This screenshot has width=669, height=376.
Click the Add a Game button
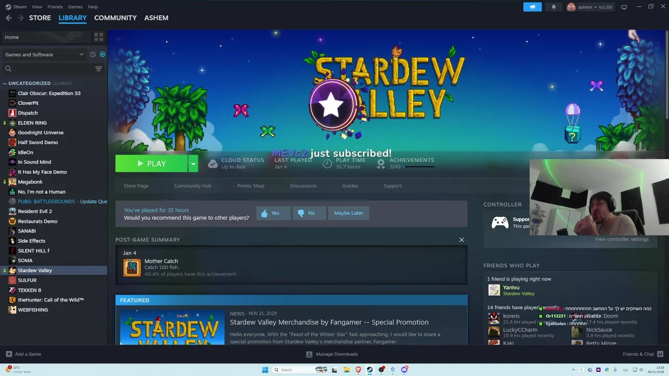coord(24,354)
